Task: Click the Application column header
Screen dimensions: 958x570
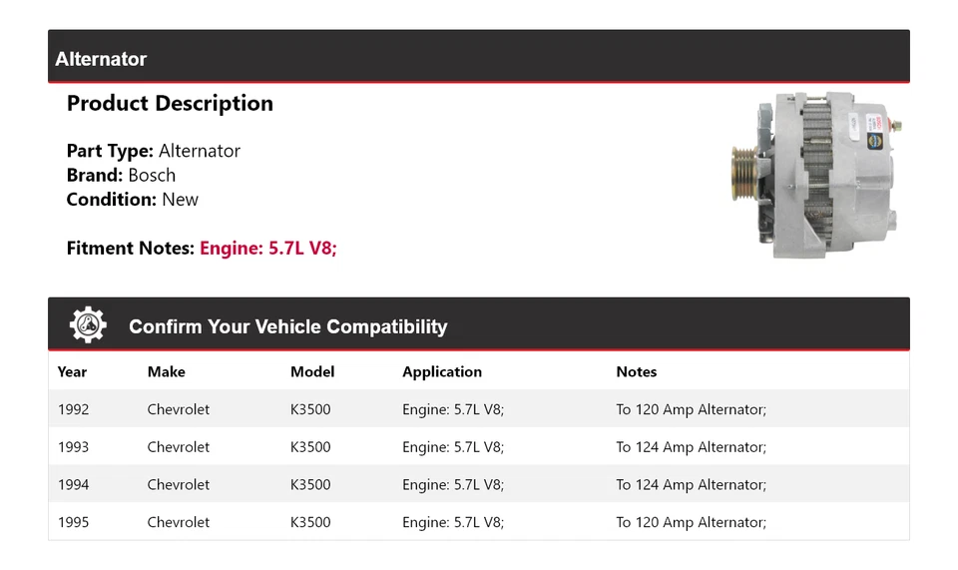Action: click(442, 371)
